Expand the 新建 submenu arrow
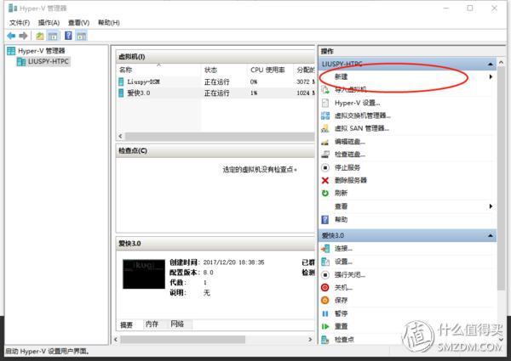 (491, 76)
